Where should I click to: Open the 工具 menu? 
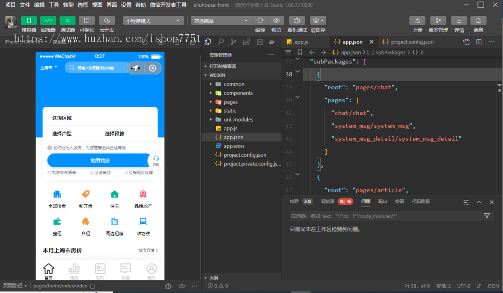click(54, 5)
